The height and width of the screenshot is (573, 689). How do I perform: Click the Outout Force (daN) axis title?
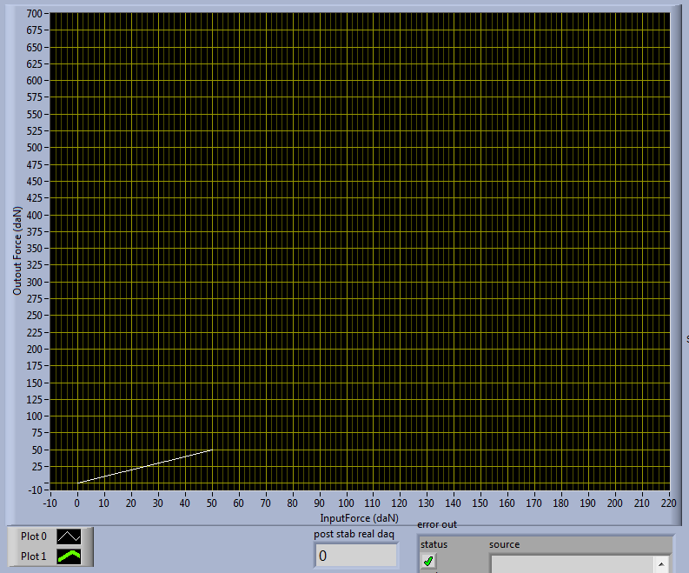point(17,250)
